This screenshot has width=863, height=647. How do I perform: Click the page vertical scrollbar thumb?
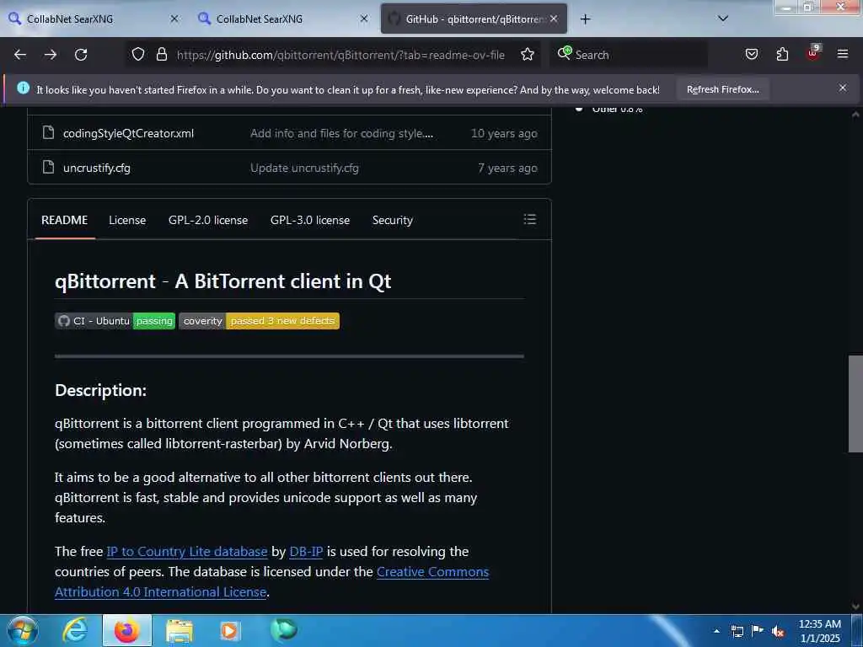click(855, 404)
